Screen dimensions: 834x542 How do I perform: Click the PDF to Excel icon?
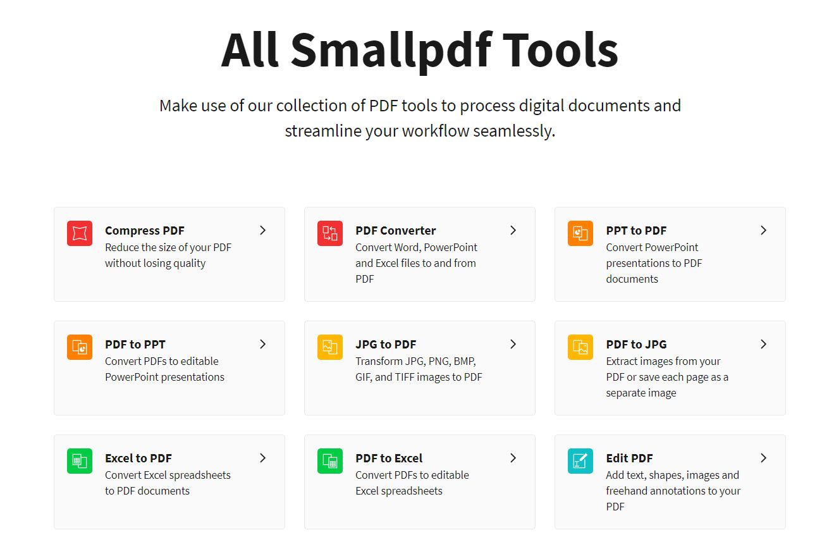[329, 460]
